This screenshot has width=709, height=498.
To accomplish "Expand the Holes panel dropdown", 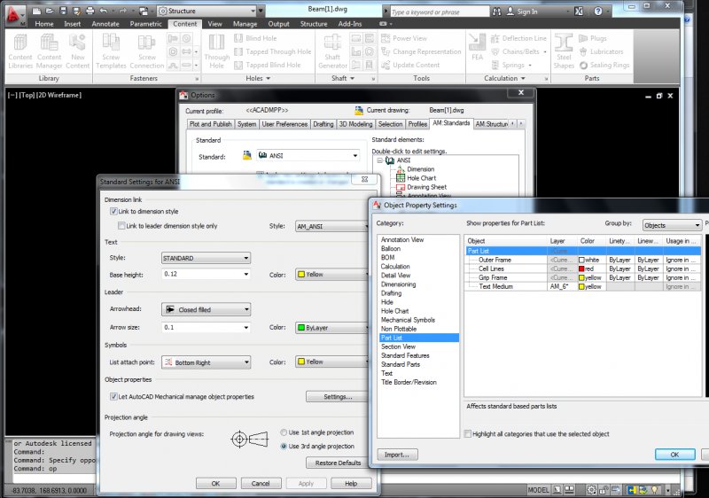I will click(258, 79).
